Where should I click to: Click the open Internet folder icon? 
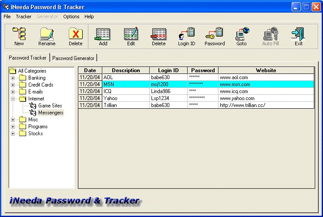point(23,99)
